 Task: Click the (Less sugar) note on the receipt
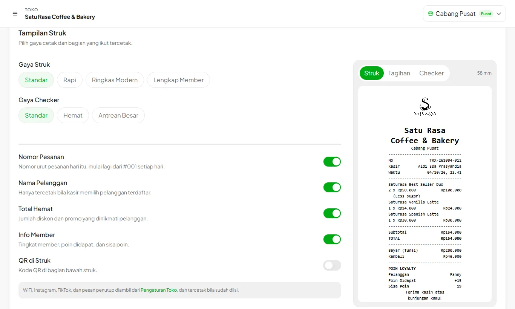pos(406,196)
